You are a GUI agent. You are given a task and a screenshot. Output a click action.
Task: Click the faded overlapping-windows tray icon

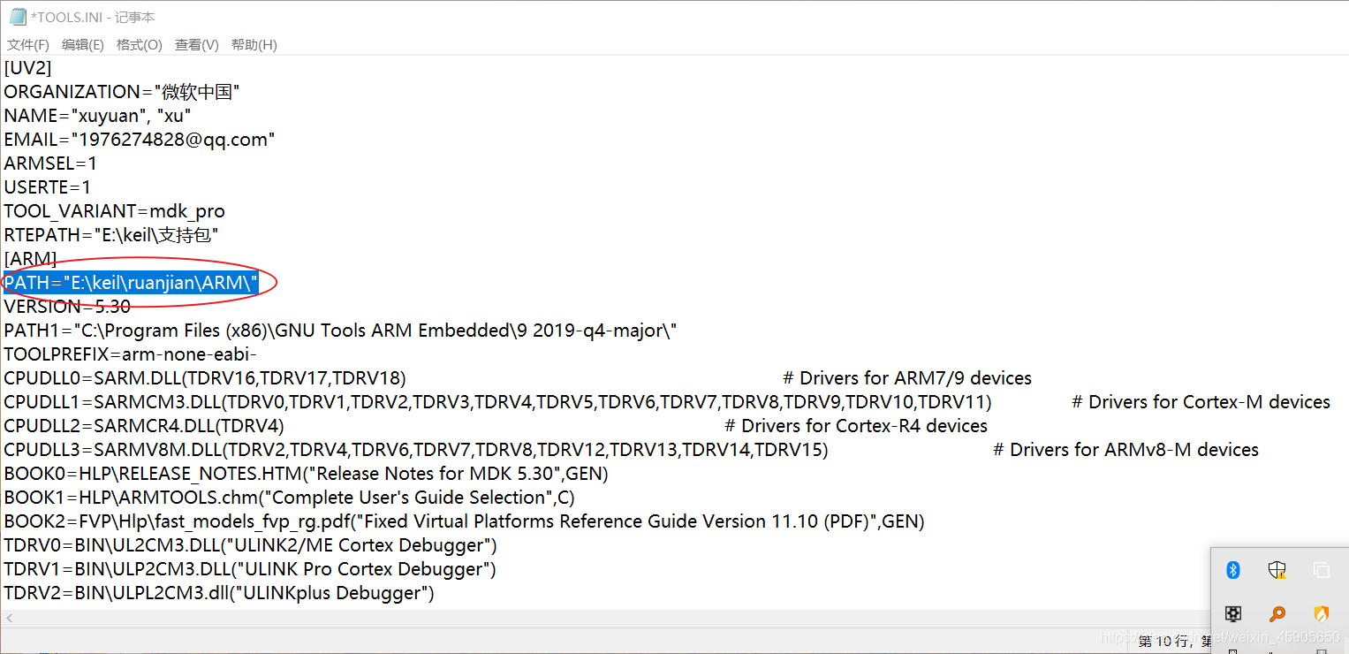[1322, 570]
